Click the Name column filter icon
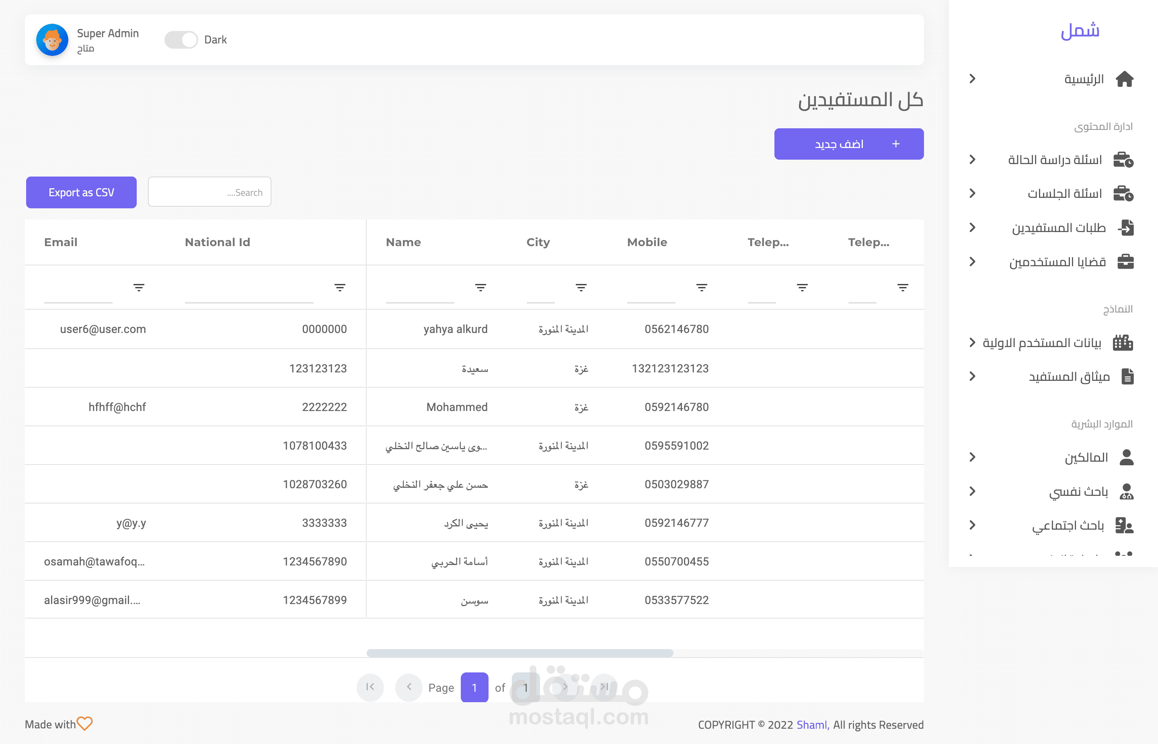Image resolution: width=1158 pixels, height=744 pixels. tap(480, 288)
